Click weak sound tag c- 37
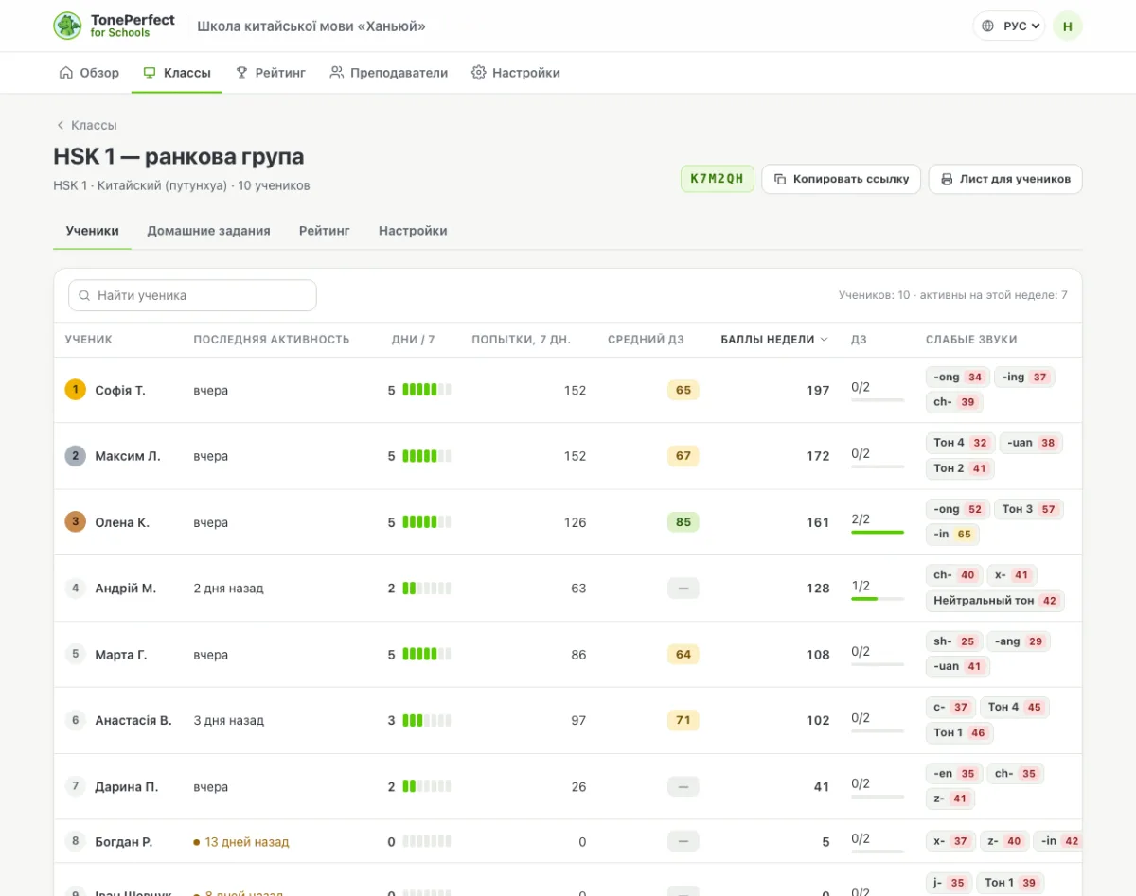1136x896 pixels. (x=950, y=707)
